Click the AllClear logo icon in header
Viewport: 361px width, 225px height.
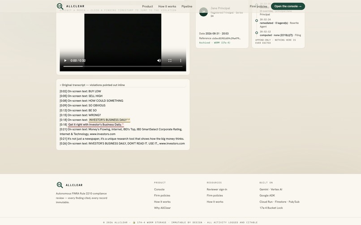tap(60, 6)
